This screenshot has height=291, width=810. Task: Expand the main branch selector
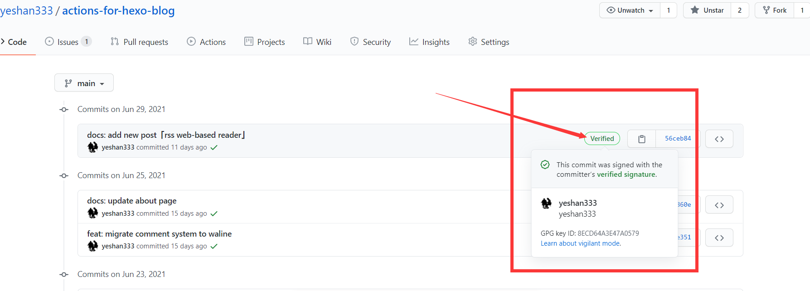[84, 83]
